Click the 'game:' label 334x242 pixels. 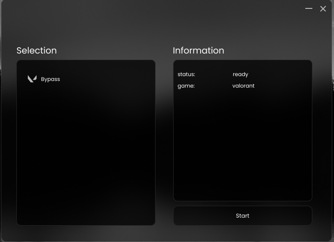pyautogui.click(x=186, y=86)
